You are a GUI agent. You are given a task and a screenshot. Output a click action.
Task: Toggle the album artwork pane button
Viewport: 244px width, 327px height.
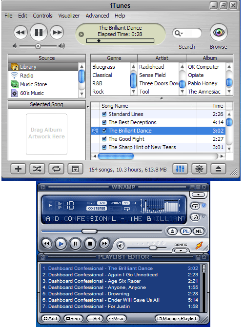click(75, 169)
